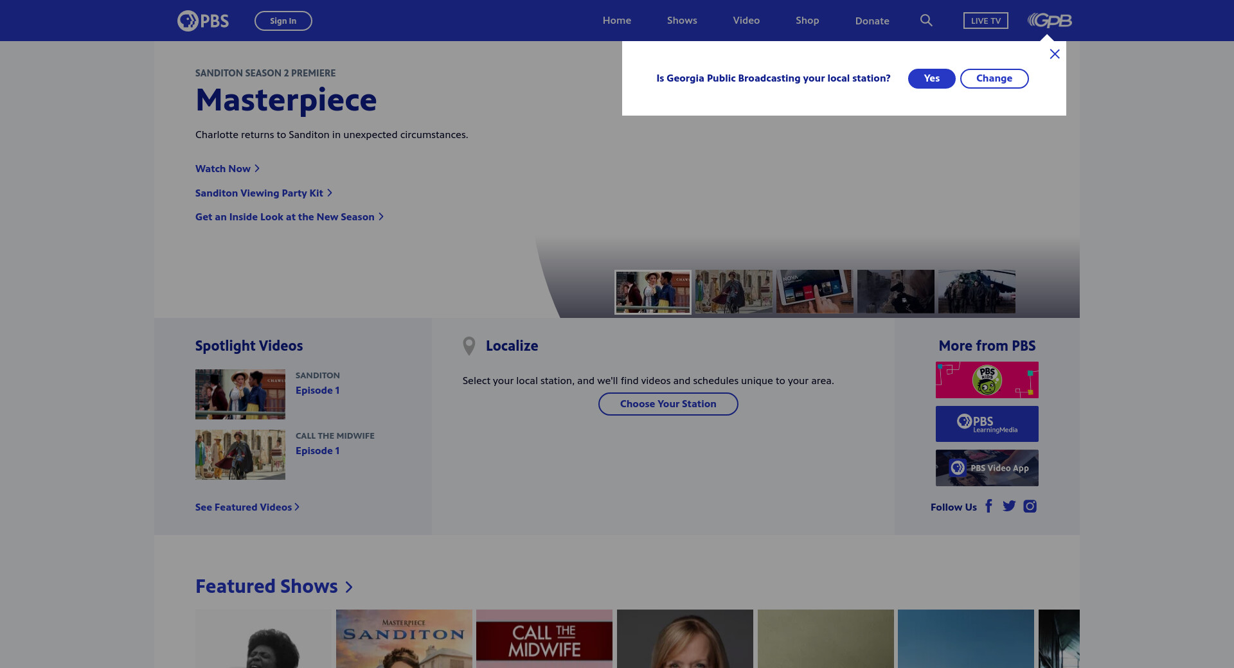1234x668 pixels.
Task: Click the Choose Your Station button
Action: (668, 404)
